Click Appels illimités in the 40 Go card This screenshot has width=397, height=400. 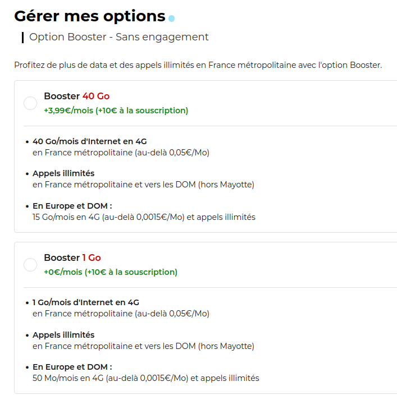63,173
